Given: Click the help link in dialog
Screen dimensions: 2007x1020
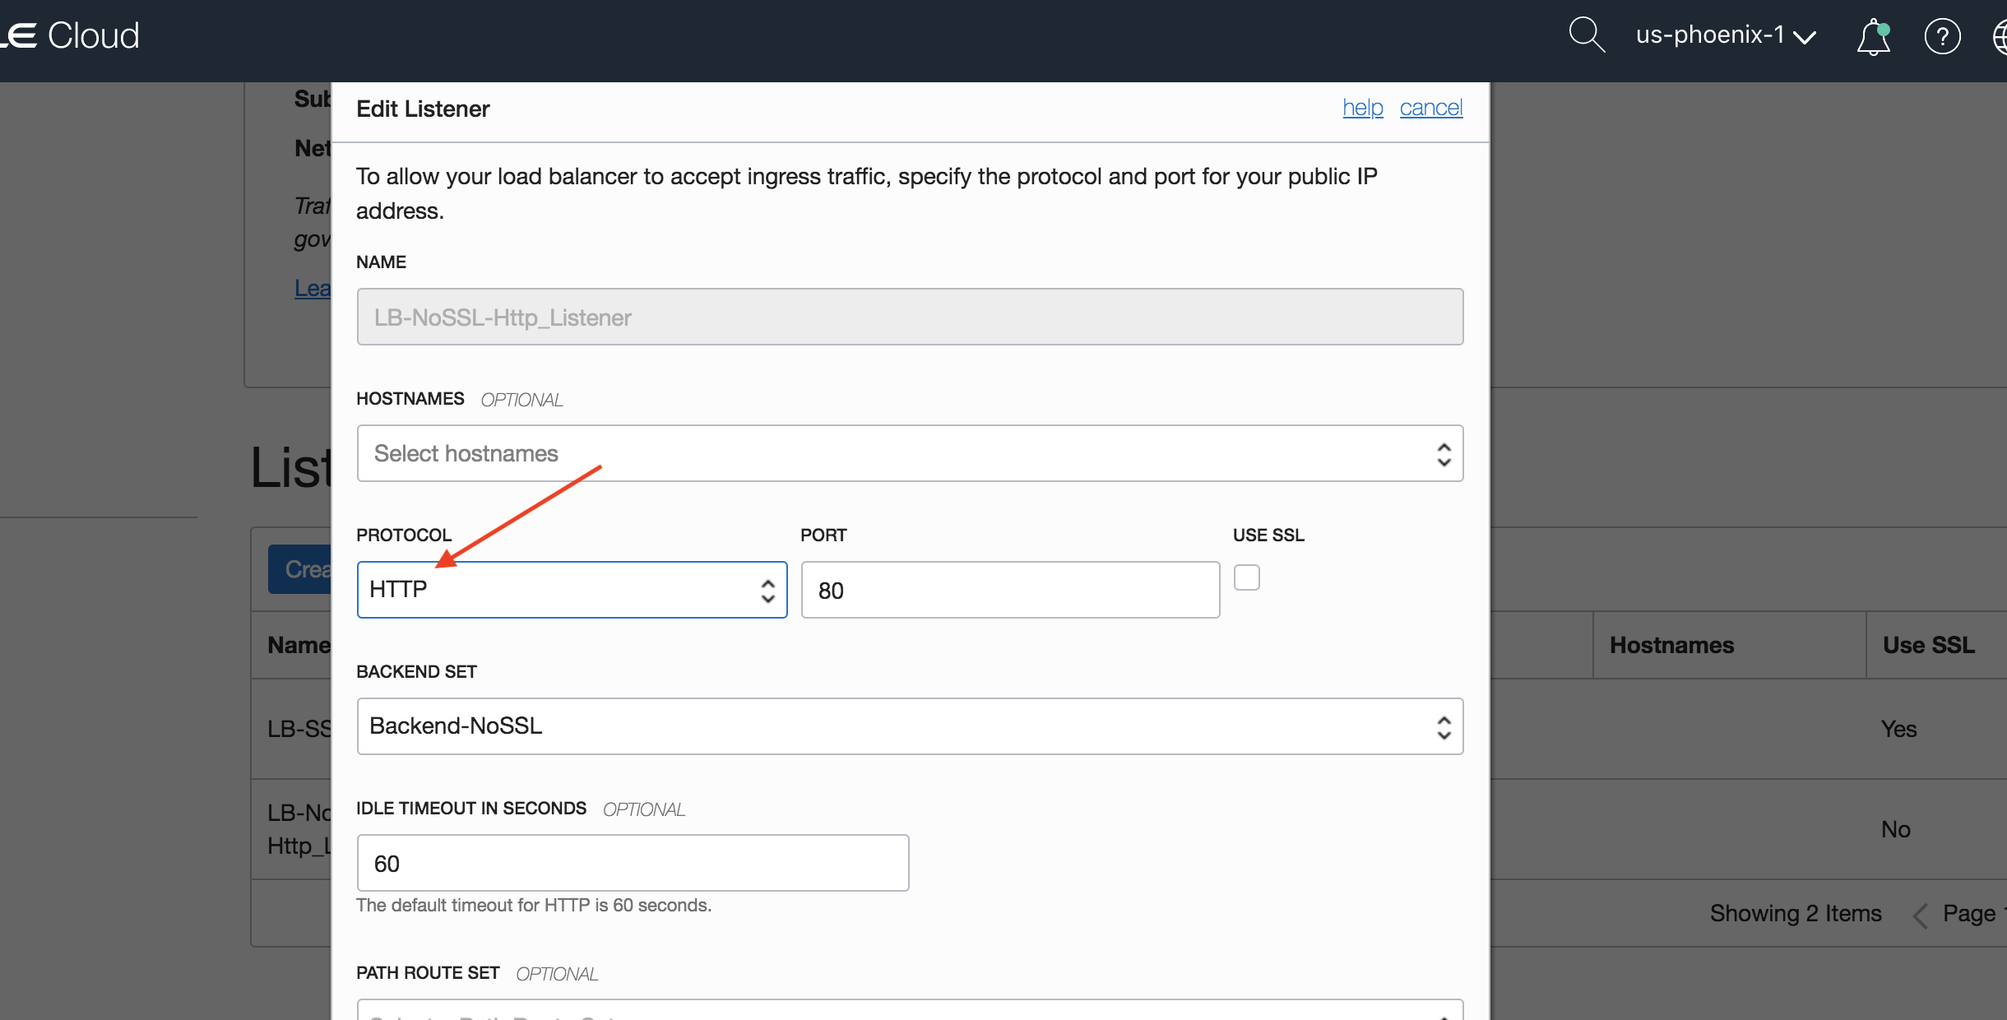Looking at the screenshot, I should point(1362,108).
